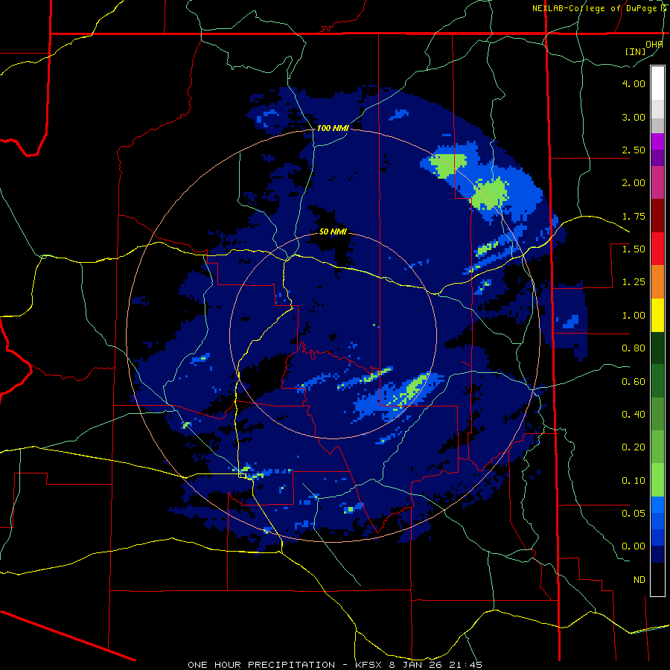Select the bright red swatch in the color scale
The height and width of the screenshot is (670, 670).
(657, 249)
